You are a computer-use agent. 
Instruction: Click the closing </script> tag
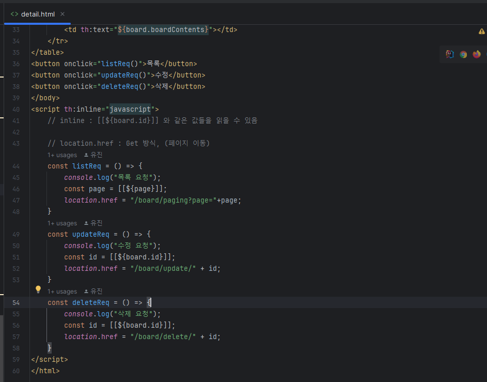coord(50,360)
